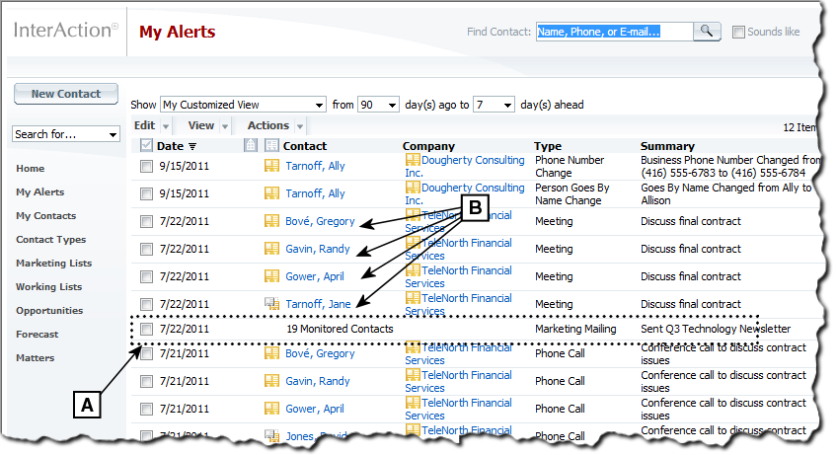Select checkbox for Gower, April 7/22/2011 row
The image size is (837, 455).
point(146,276)
